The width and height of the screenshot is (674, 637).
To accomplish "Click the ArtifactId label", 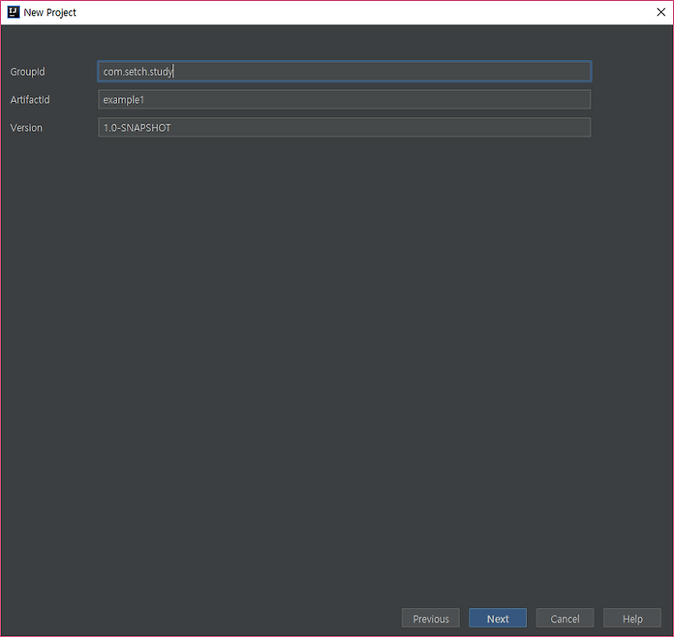I will tap(30, 100).
